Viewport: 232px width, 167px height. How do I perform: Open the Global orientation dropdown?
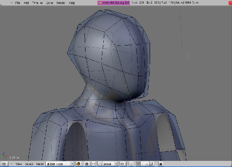click(110, 164)
